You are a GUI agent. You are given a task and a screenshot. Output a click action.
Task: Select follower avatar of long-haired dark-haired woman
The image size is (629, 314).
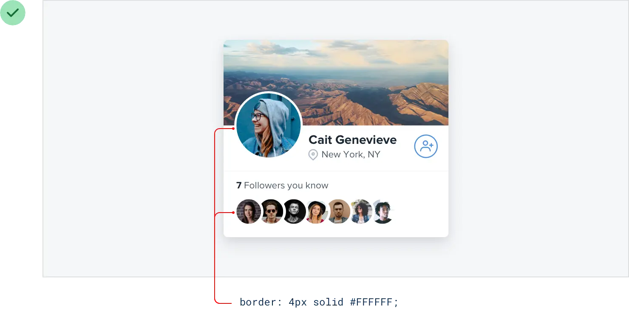pos(249,212)
